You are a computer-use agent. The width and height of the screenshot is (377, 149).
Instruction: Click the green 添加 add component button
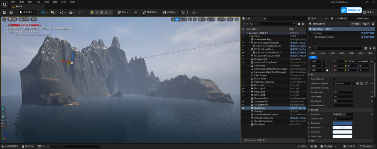click(355, 23)
